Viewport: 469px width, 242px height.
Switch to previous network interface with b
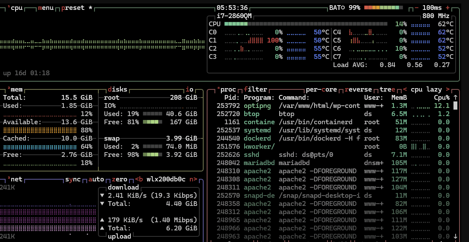click(139, 179)
